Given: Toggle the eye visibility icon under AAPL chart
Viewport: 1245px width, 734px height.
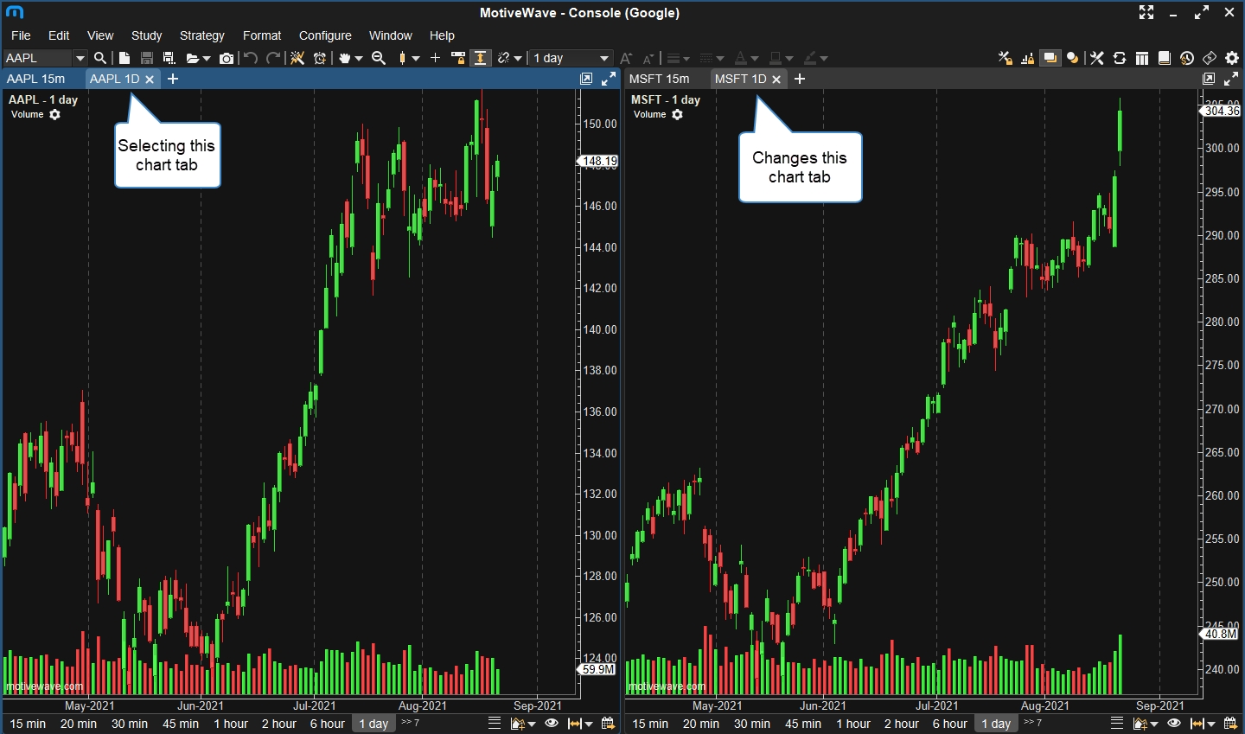Looking at the screenshot, I should click(552, 724).
